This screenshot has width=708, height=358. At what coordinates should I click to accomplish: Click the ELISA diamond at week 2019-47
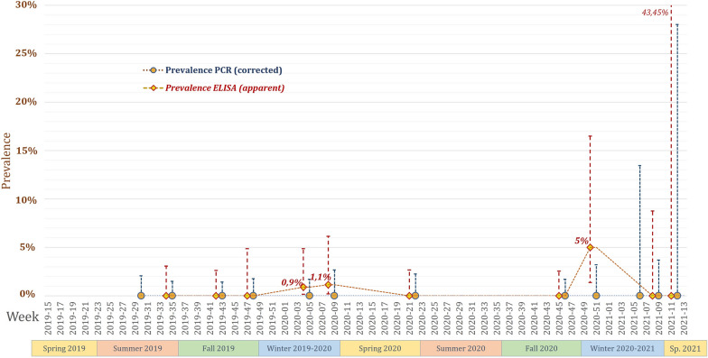(x=247, y=296)
